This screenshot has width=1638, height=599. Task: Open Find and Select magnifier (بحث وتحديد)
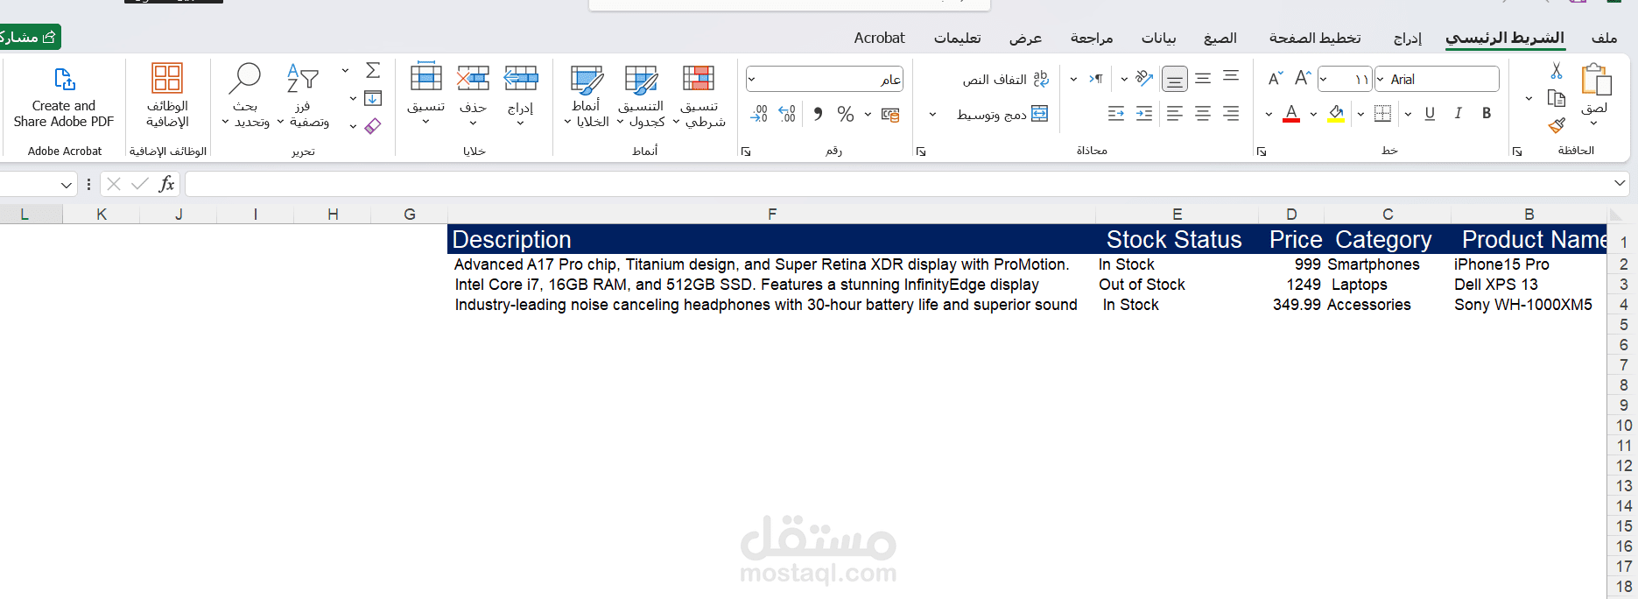tap(245, 96)
